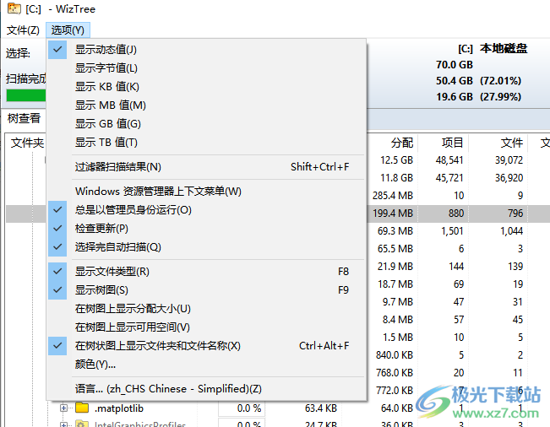This screenshot has height=427, width=550.
Task: Toggle 选择完自动扫描(Q) option
Action: click(x=207, y=247)
